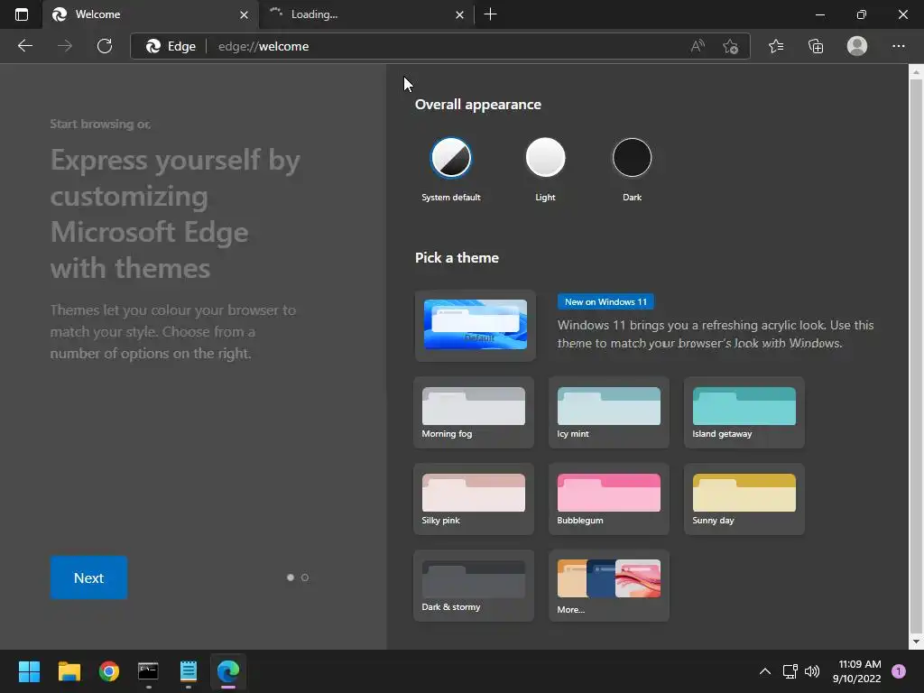Open the Favorites list icon
Image resolution: width=924 pixels, height=693 pixels.
pos(776,46)
